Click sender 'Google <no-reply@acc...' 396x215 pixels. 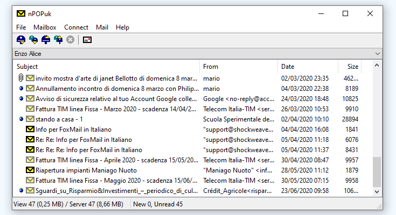pos(239,99)
